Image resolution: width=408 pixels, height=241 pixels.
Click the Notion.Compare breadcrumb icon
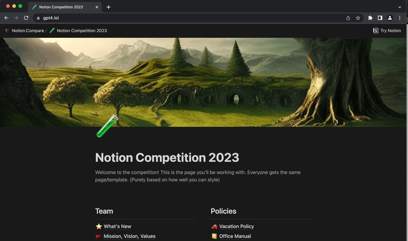[x=7, y=30]
